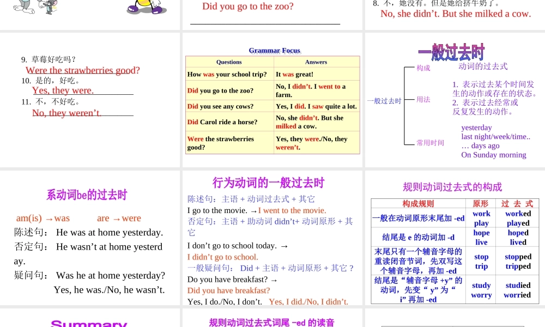Click the '结尾是 e 的动词加 -d' rule cell
This screenshot has height=327, width=545.
(418, 237)
